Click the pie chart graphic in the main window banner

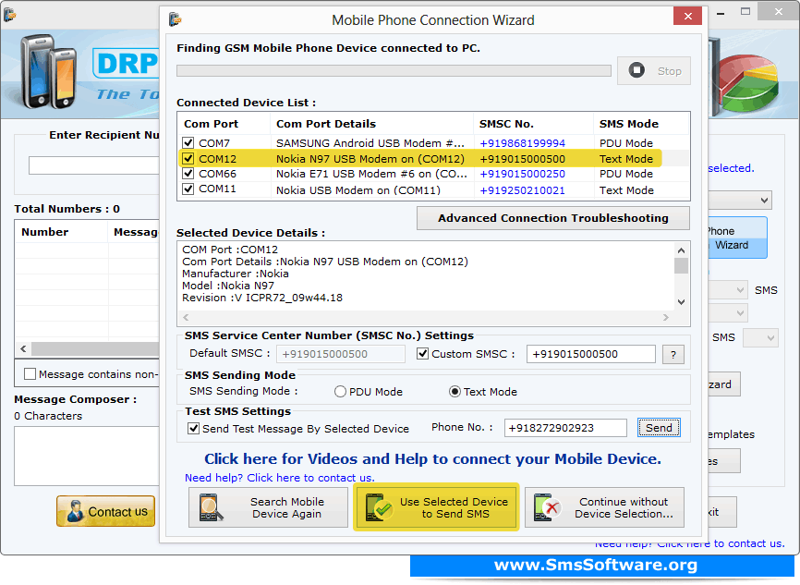point(749,81)
